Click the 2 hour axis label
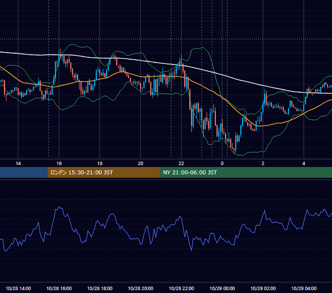Image resolution: width=332 pixels, height=293 pixels. point(263,164)
